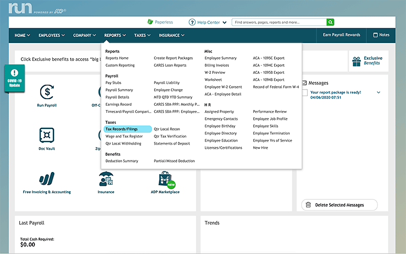Open MTD QTD YTD Summary report

[x=173, y=97]
